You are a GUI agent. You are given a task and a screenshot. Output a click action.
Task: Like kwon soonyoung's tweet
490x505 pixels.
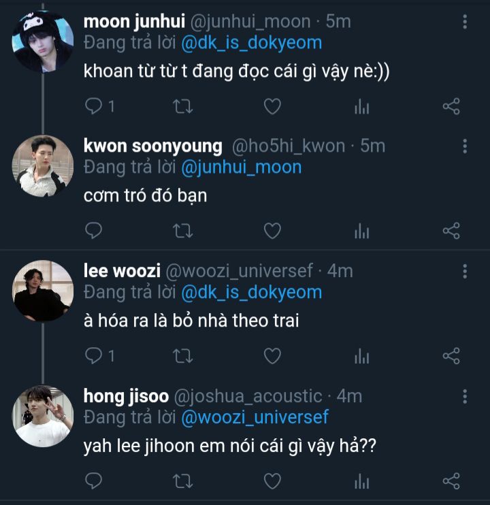click(x=272, y=231)
